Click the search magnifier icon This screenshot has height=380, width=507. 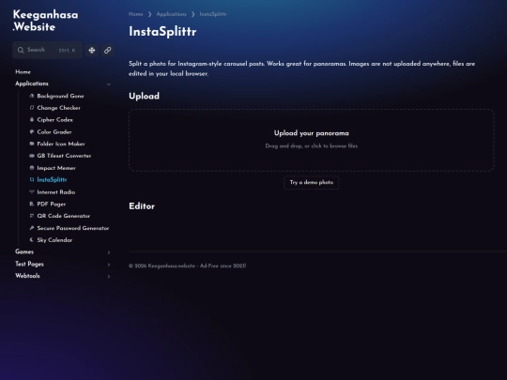21,50
